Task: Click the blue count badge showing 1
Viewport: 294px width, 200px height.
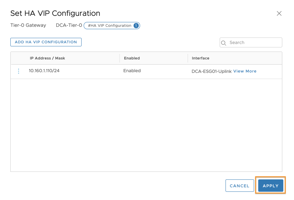Action: click(136, 26)
